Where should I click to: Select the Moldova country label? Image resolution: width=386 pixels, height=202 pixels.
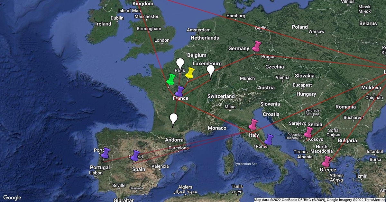coord(371,87)
